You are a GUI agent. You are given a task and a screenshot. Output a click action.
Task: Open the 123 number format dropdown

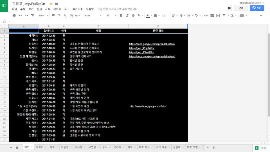click(77, 15)
